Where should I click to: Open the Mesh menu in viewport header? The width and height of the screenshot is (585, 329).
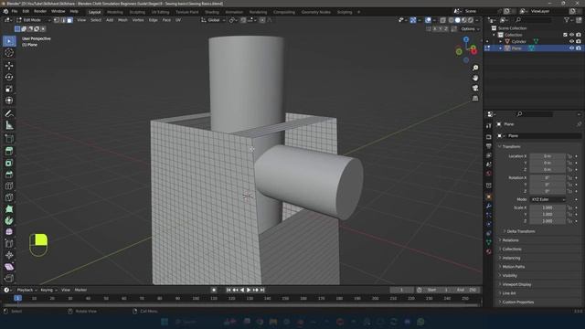(x=122, y=20)
